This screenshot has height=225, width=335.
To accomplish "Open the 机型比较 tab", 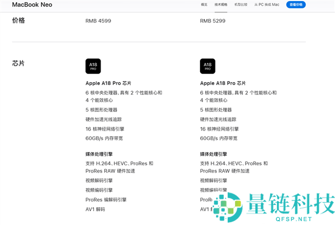I will coord(241,4).
